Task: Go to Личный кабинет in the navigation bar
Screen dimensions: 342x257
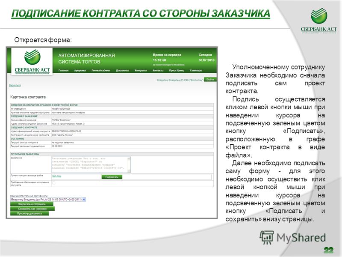Action: pos(101,70)
